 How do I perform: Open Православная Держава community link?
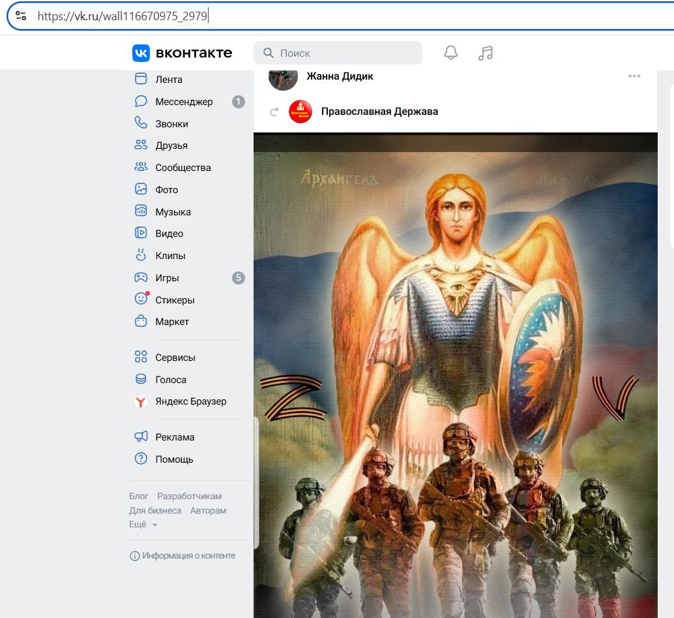click(379, 112)
